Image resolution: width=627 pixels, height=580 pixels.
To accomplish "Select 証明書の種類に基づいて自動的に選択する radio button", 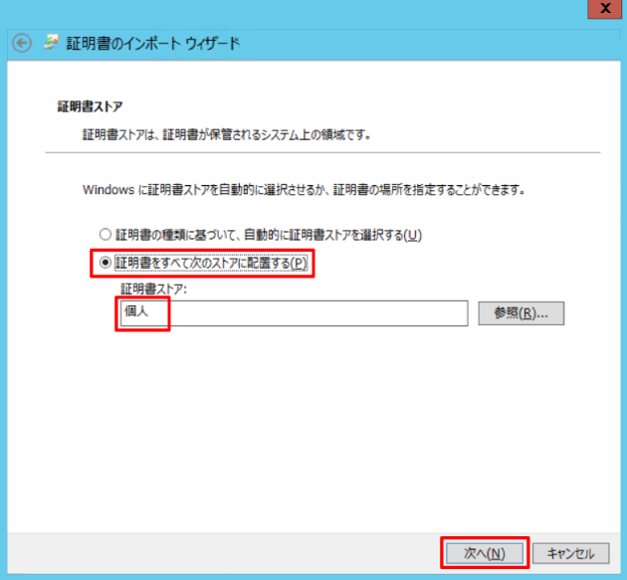I will (x=105, y=234).
